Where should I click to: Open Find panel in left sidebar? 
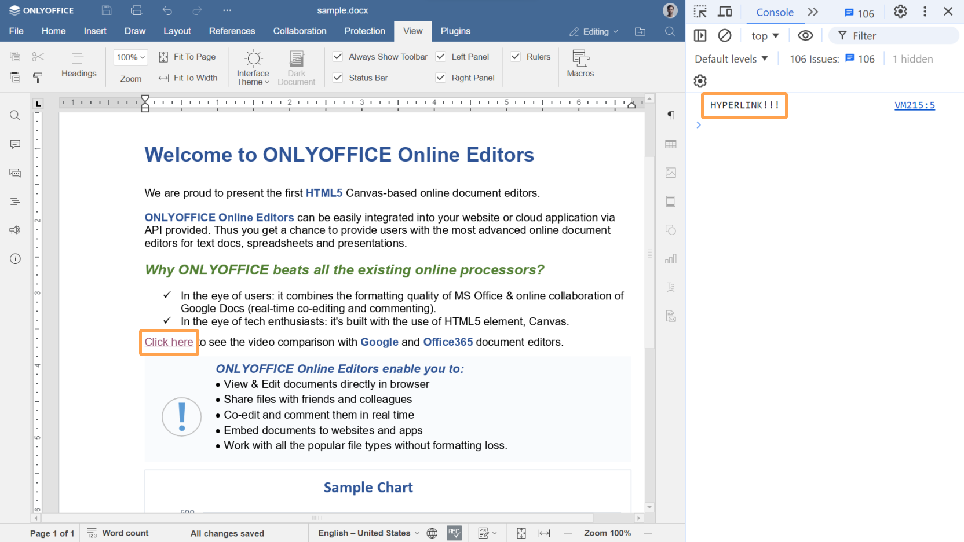[16, 115]
